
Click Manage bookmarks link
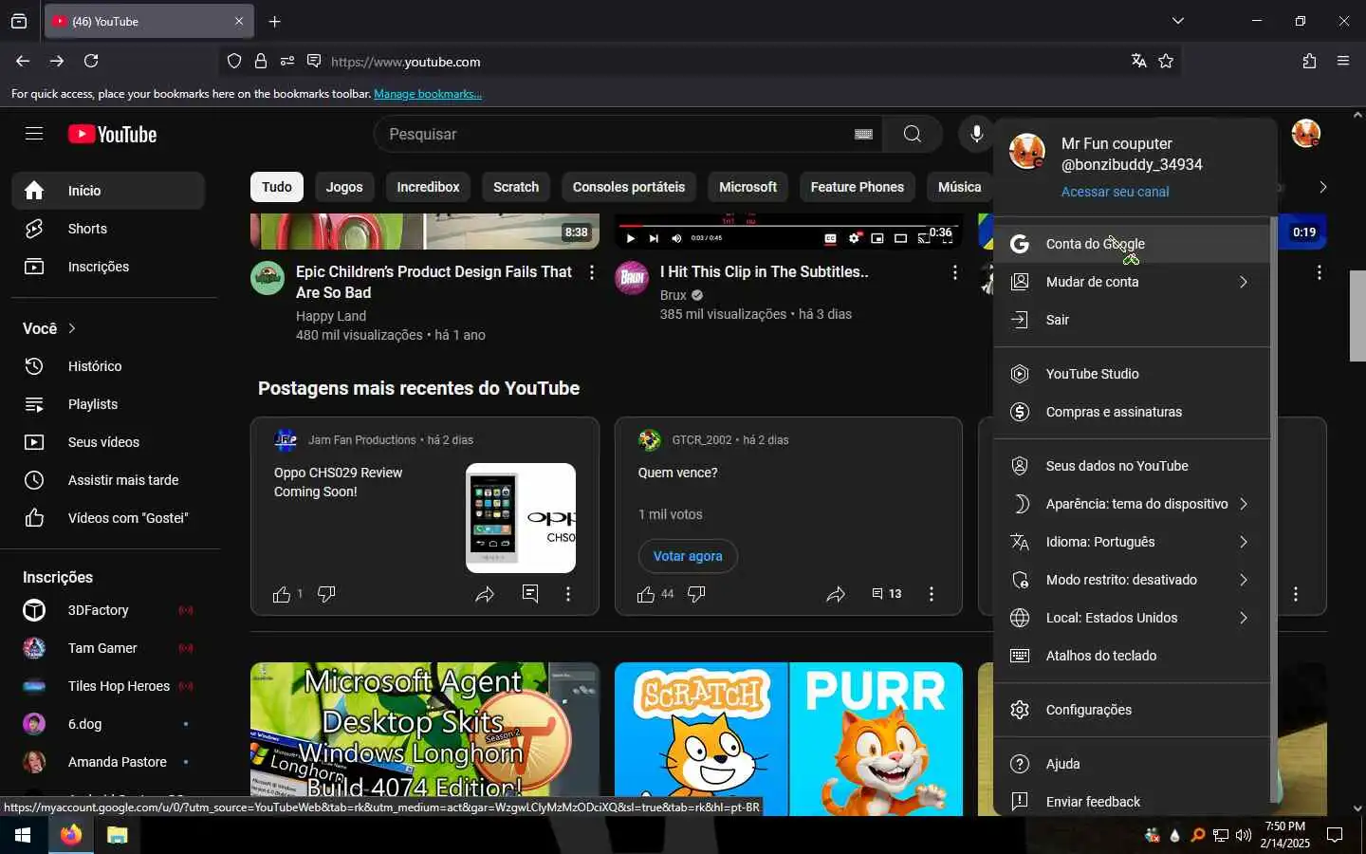[x=428, y=94]
